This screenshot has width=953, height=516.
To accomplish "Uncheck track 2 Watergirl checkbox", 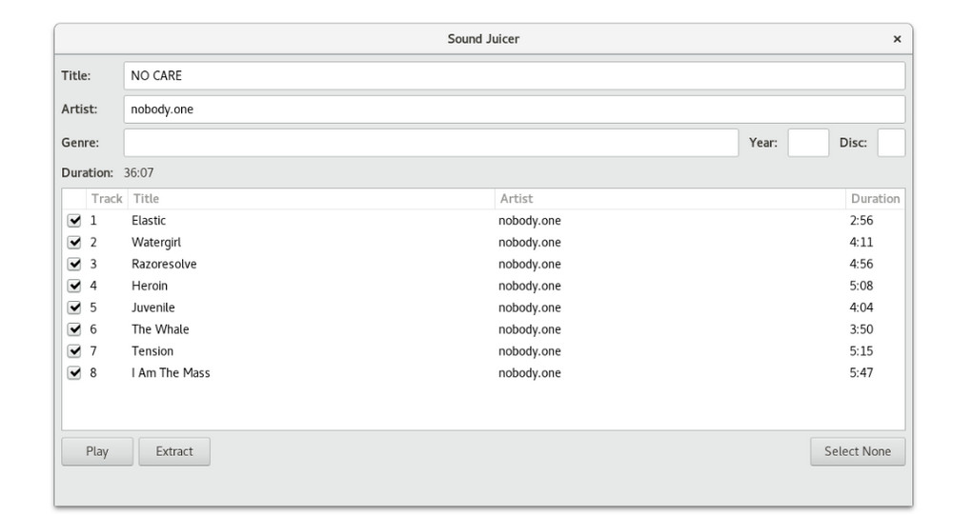I will 74,242.
